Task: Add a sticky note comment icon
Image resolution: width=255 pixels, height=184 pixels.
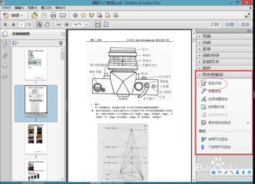Action: tap(83, 16)
